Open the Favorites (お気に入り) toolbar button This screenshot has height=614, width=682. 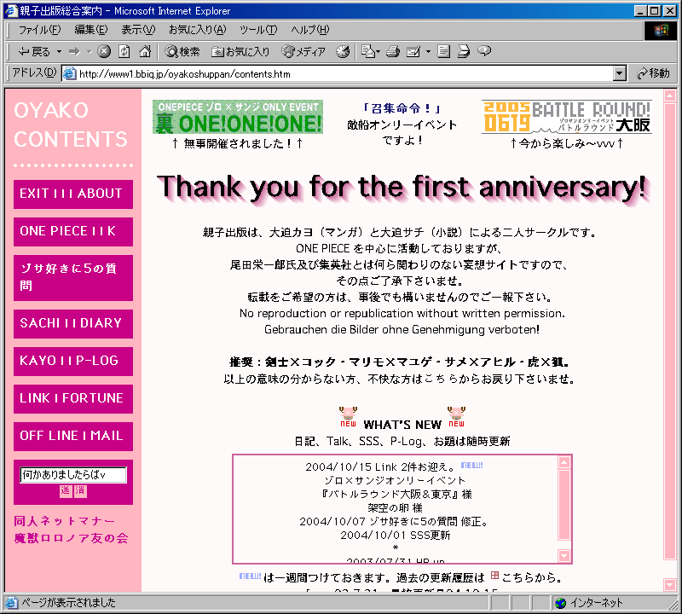click(x=240, y=51)
